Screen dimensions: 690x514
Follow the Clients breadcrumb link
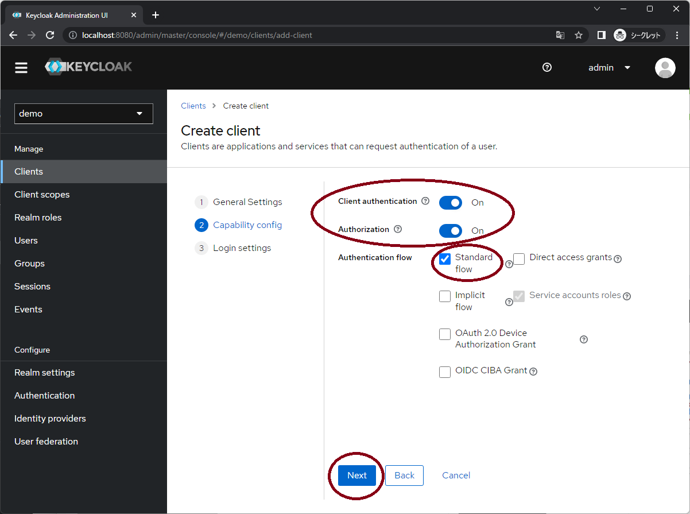(x=193, y=106)
